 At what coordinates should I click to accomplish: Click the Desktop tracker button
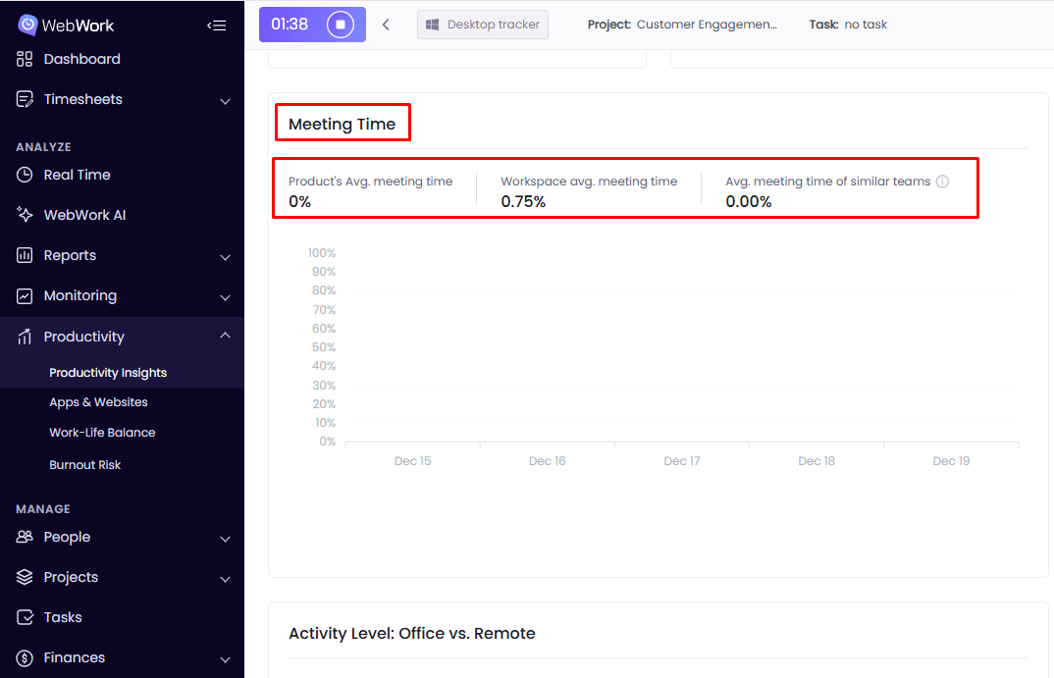(483, 25)
